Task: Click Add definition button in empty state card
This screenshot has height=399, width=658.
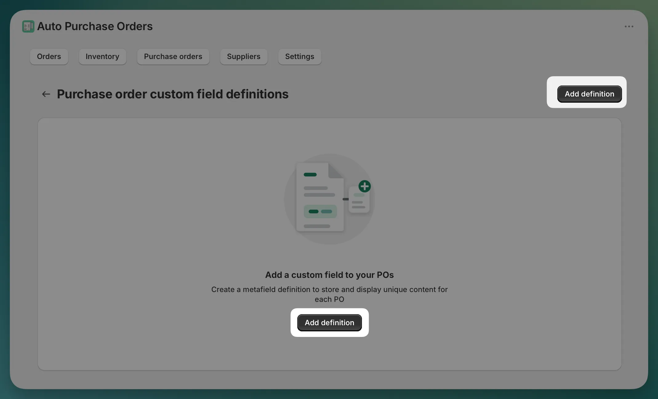Action: (329, 322)
